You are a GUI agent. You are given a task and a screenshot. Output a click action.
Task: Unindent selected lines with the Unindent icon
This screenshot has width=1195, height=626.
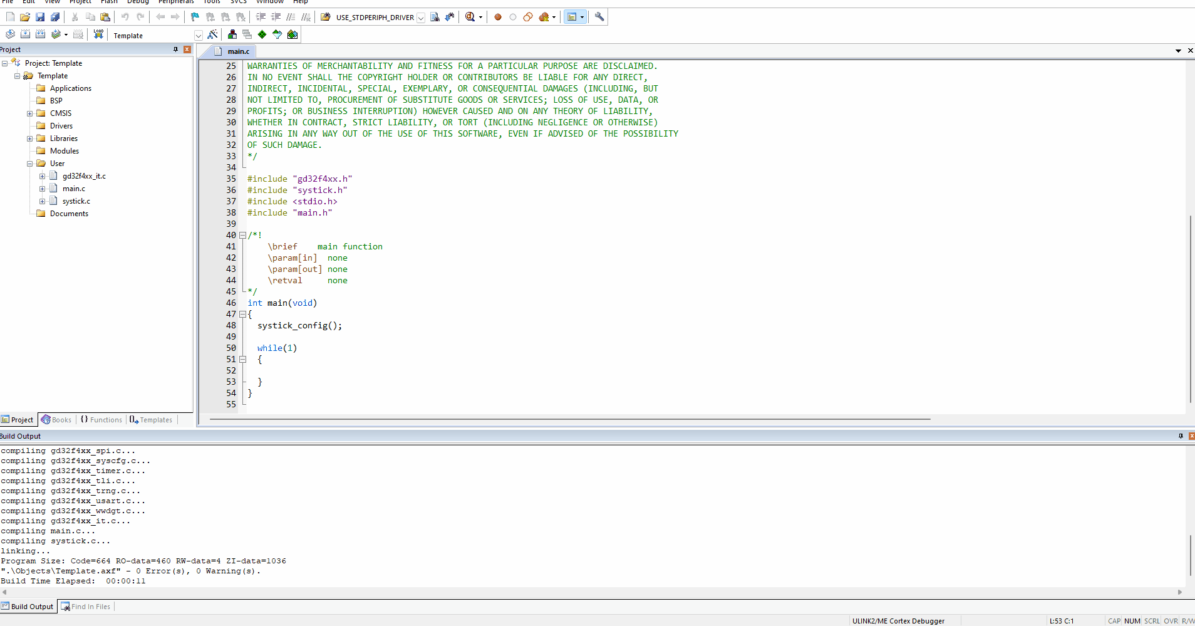click(276, 17)
